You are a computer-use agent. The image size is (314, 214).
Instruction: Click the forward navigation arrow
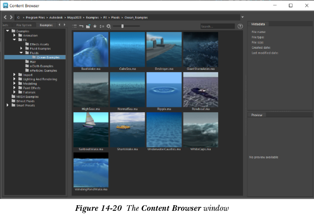point(11,17)
